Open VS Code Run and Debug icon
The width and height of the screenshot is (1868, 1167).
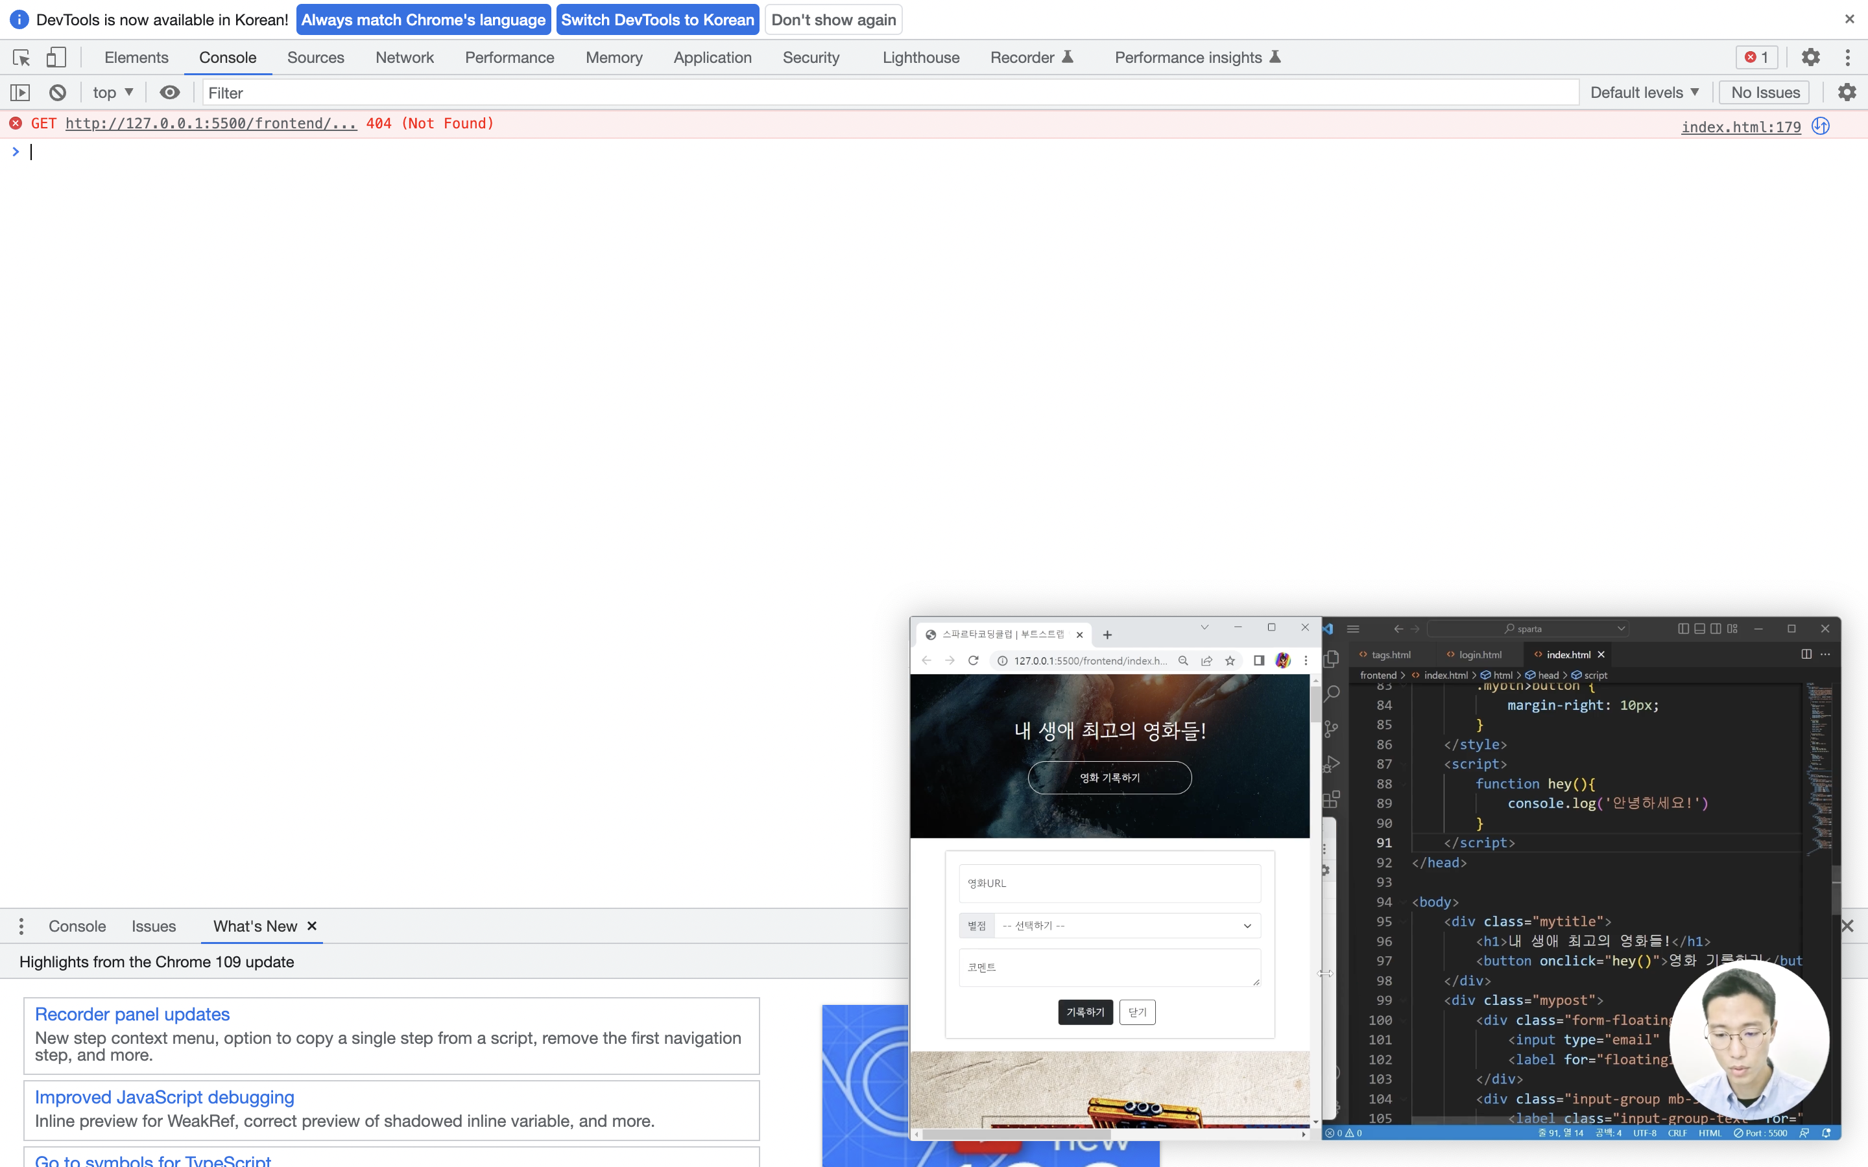pyautogui.click(x=1332, y=765)
